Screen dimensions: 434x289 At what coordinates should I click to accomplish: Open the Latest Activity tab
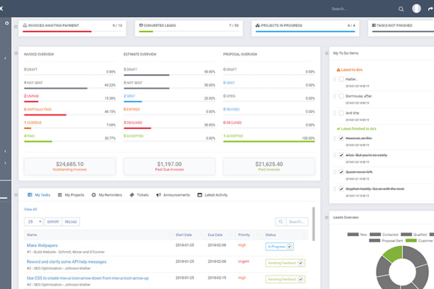tap(212, 195)
